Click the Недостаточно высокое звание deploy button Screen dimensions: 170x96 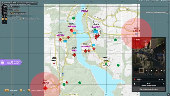149,89
